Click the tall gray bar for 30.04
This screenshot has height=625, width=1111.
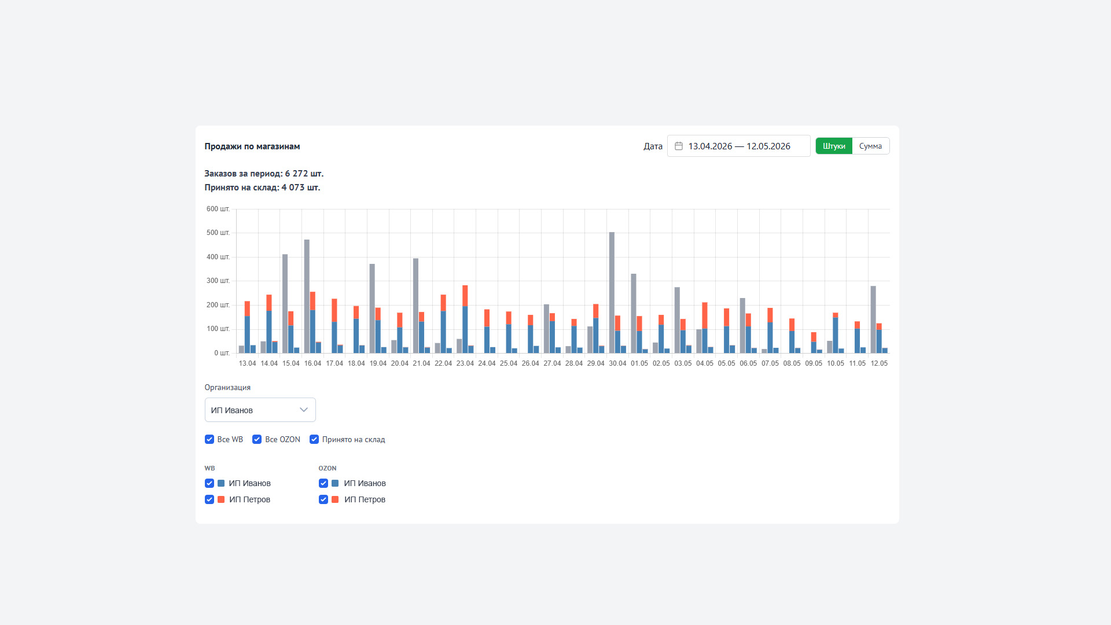pos(612,292)
